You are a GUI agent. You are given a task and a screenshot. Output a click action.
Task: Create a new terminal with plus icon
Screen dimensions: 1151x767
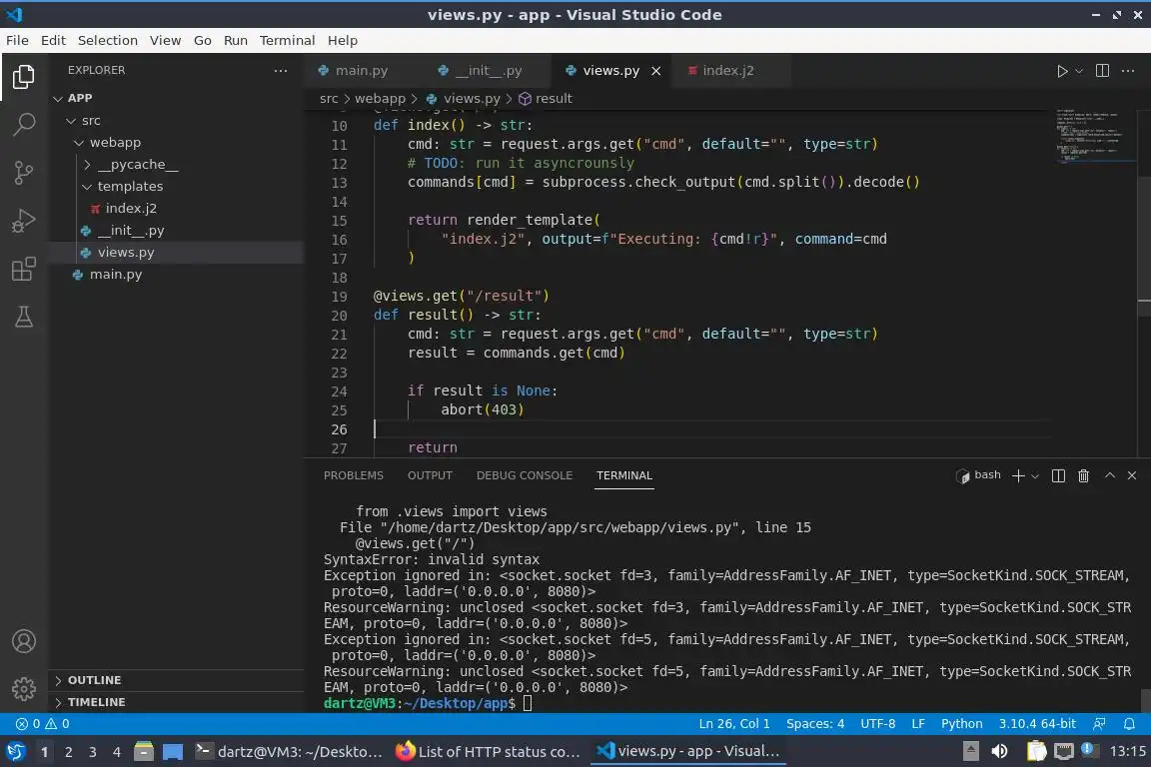coord(1018,476)
